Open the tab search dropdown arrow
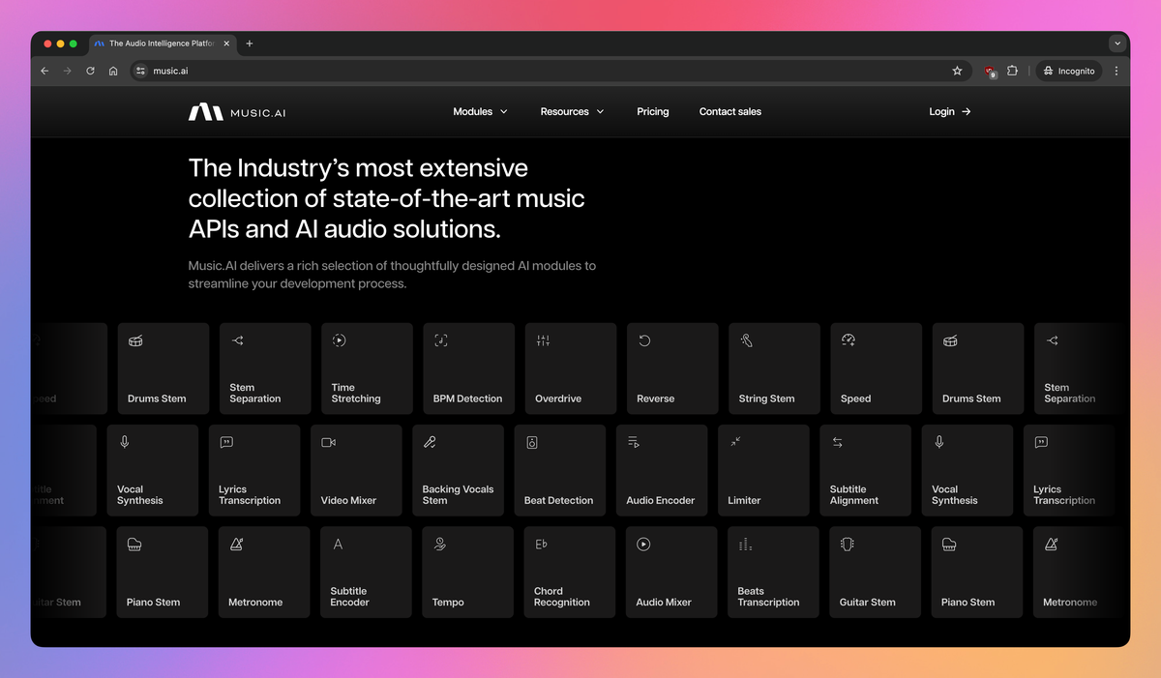1161x678 pixels. tap(1117, 44)
